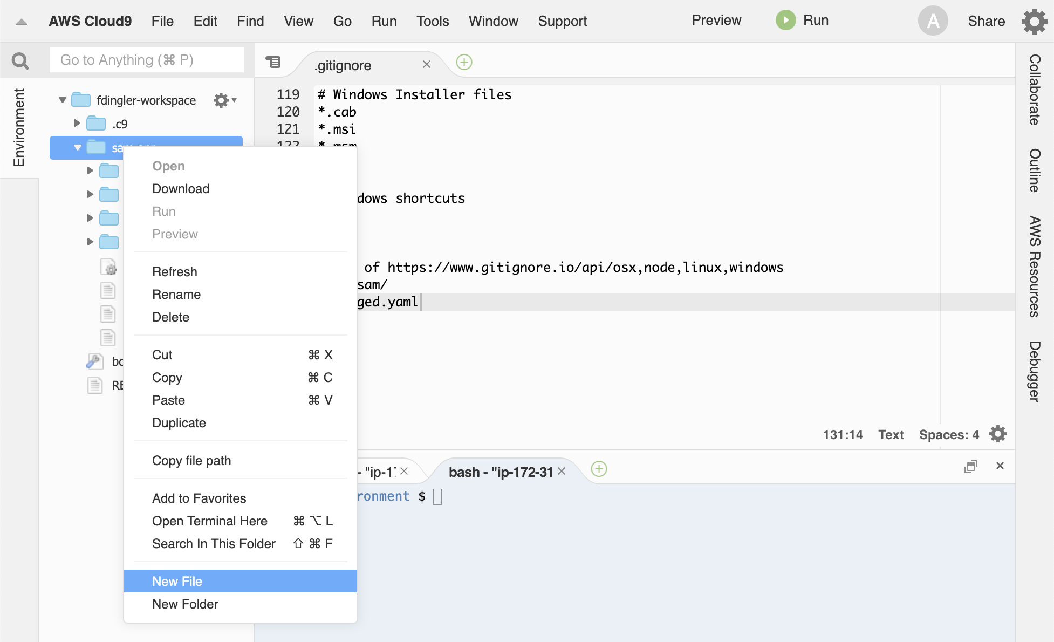Open the workspace tree settings gear

(224, 100)
